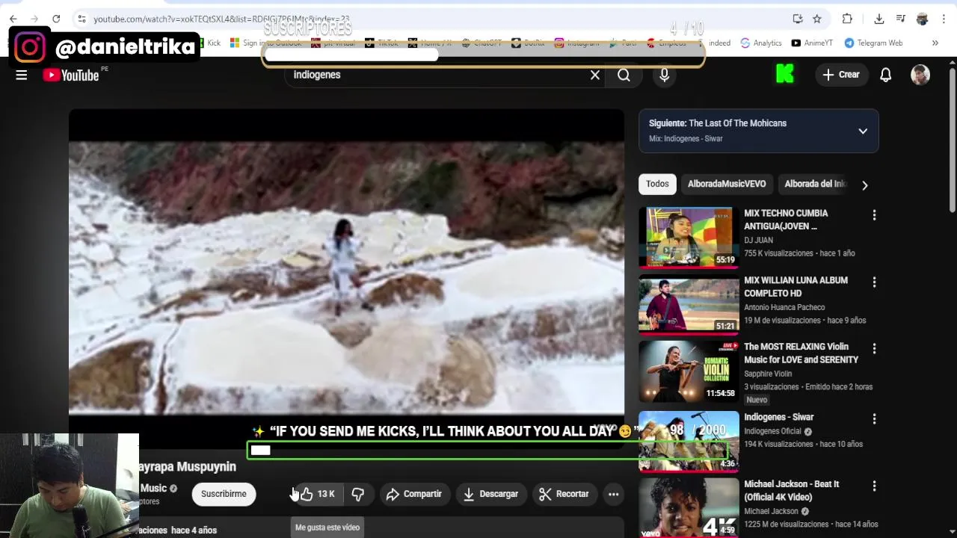Expand the Siguiente playlist panel
This screenshot has width=957, height=538.
[863, 131]
